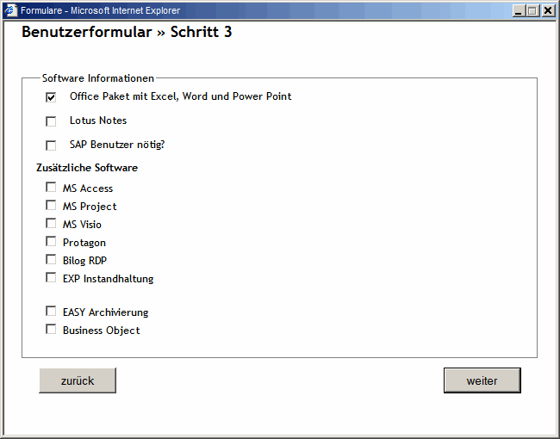Select the MS Project checkbox
560x439 pixels.
pos(51,205)
